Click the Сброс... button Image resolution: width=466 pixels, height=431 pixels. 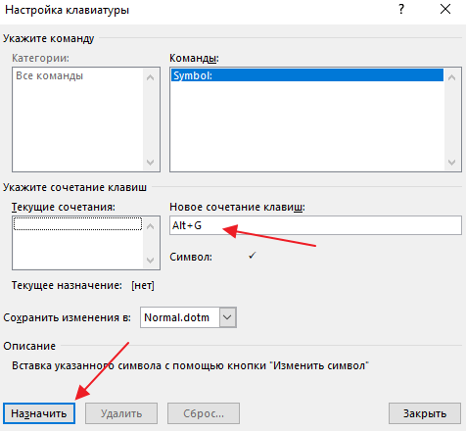click(x=204, y=413)
